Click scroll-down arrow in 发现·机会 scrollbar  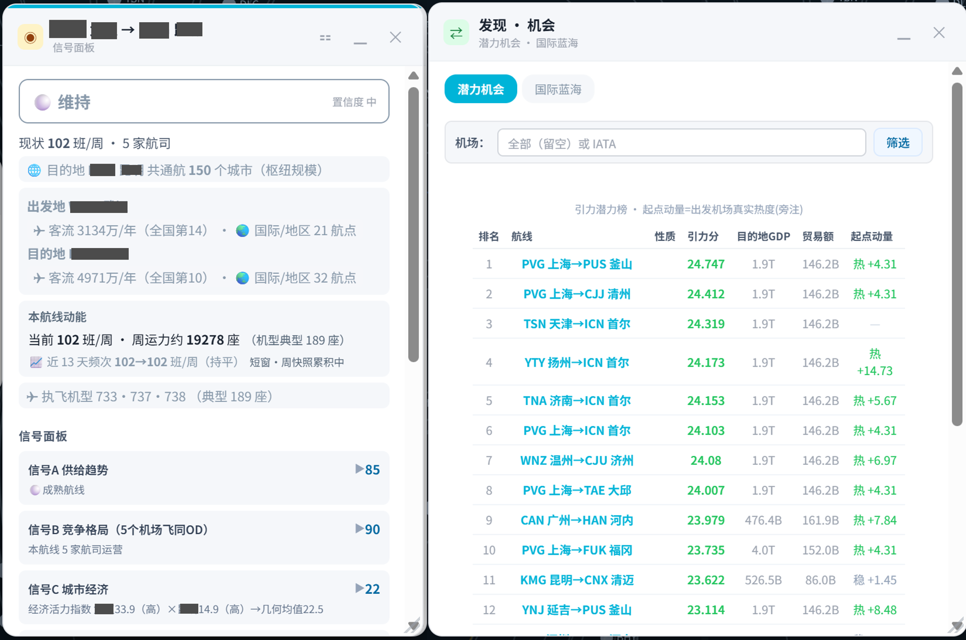pos(957,626)
